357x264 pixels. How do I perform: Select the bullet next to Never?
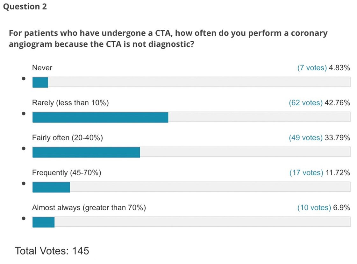tap(24, 78)
